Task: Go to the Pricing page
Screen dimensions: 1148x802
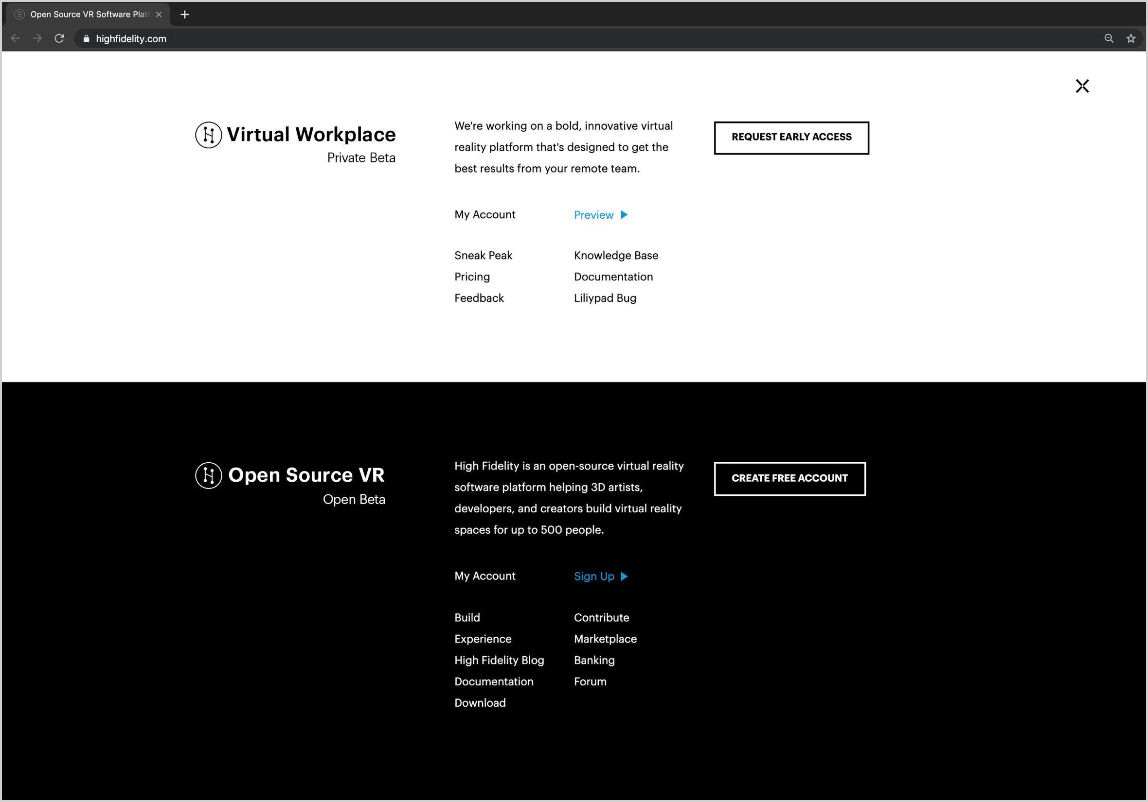Action: coord(472,278)
